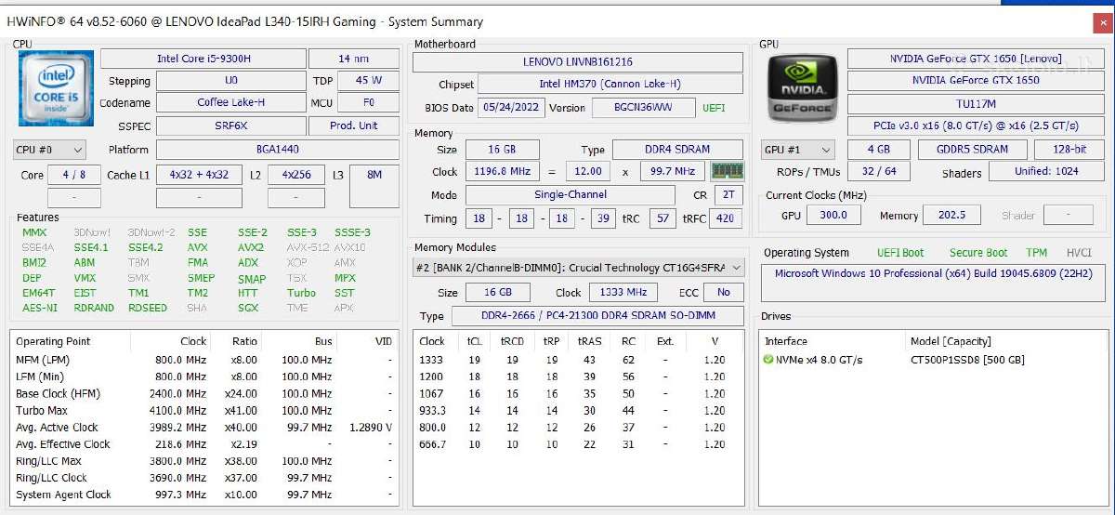Expand the memory module BANK 2 dropdown
This screenshot has height=515, width=1115.
579,267
